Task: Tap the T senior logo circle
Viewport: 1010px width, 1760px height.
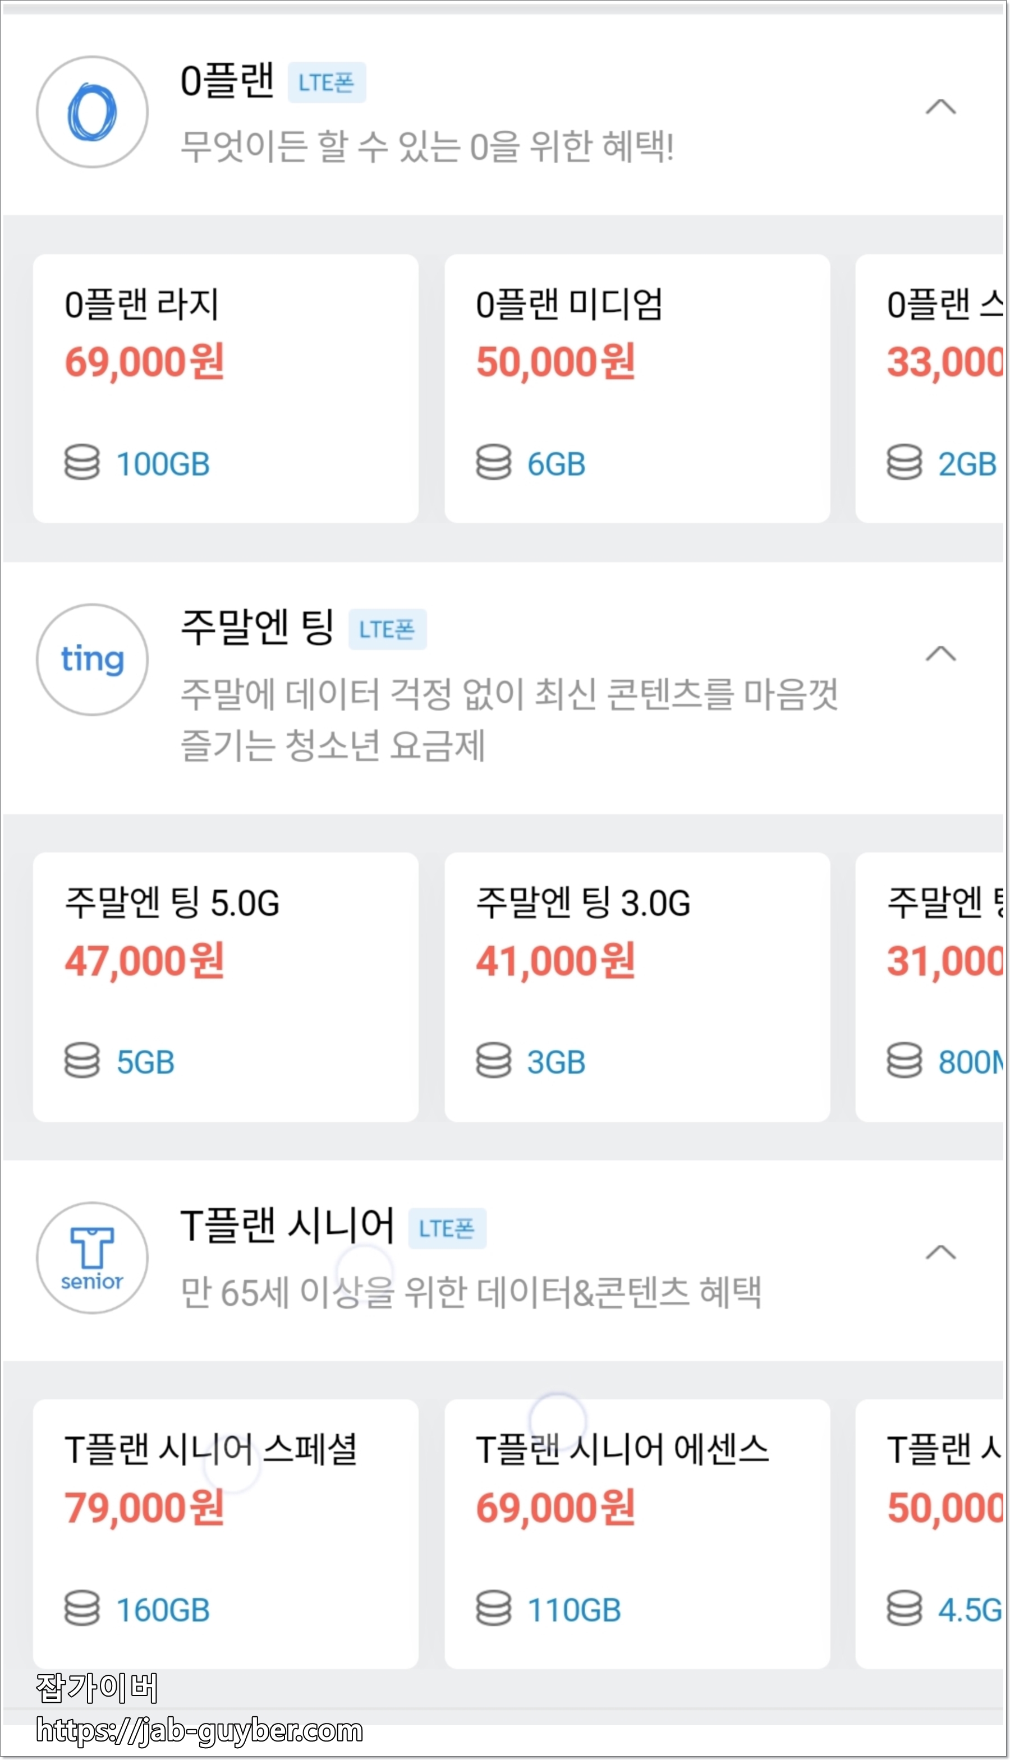Action: [x=92, y=1257]
